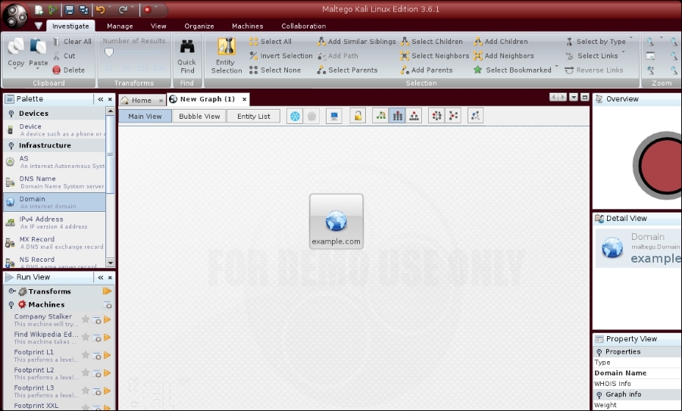This screenshot has width=682, height=411.
Task: Click the redo arrow icon
Action: pyautogui.click(x=123, y=10)
